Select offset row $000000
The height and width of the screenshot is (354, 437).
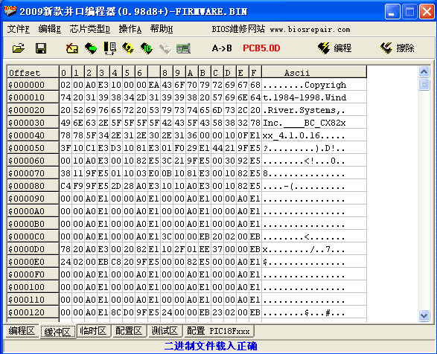tap(33, 85)
